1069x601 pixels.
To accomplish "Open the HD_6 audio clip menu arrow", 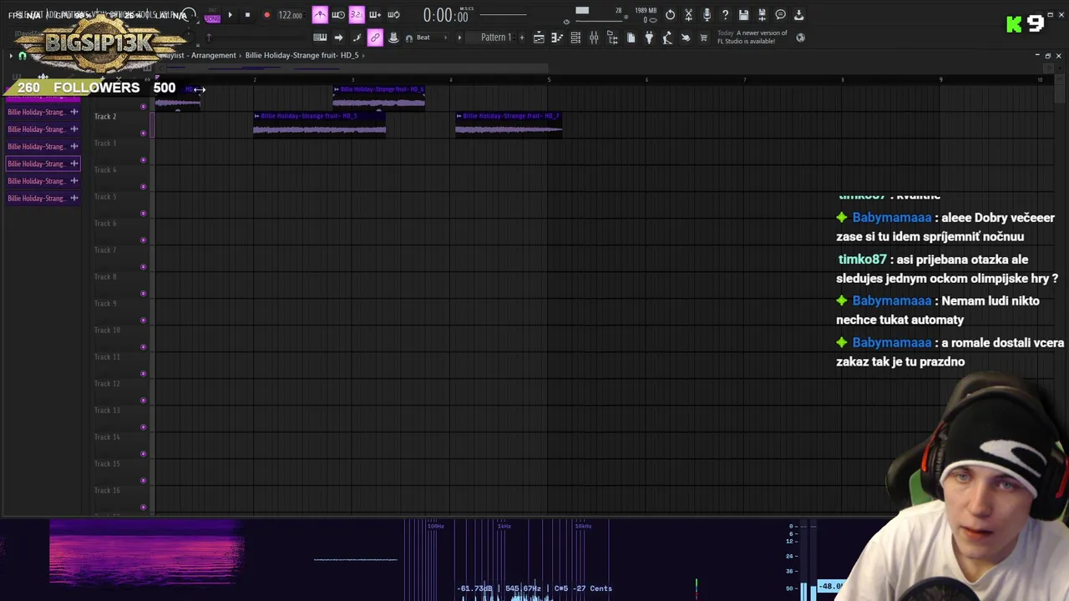I will tap(337, 89).
